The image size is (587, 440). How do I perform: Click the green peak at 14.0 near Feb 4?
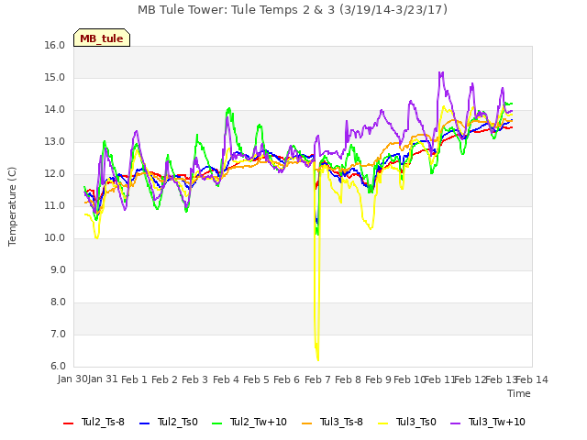[x=228, y=109]
